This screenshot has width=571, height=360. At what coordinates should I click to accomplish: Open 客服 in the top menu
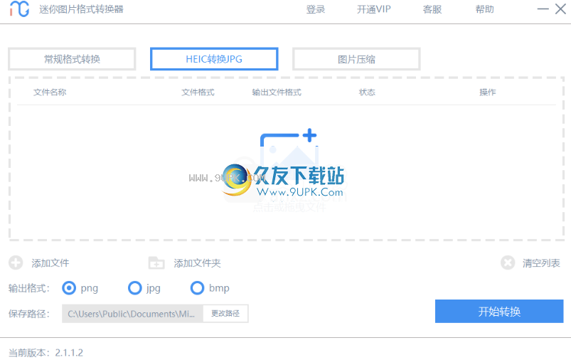pos(432,9)
